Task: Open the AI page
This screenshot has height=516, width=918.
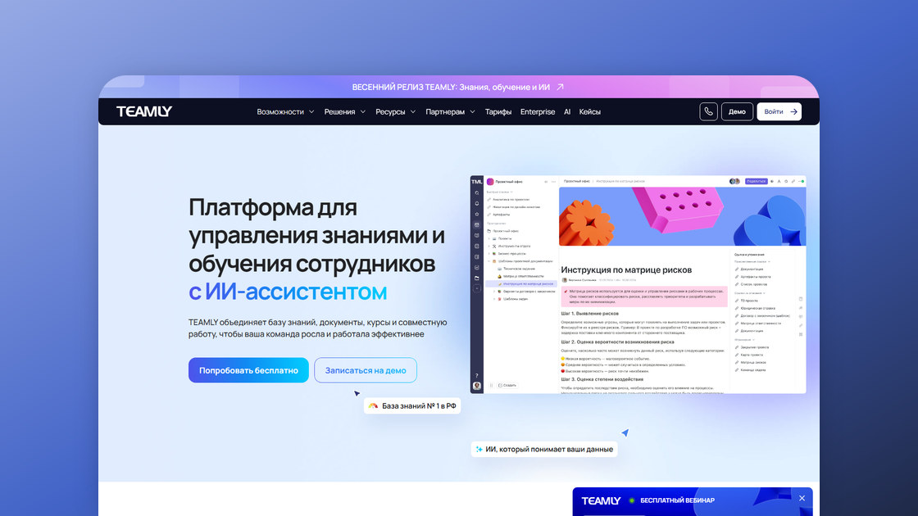Action: click(567, 111)
